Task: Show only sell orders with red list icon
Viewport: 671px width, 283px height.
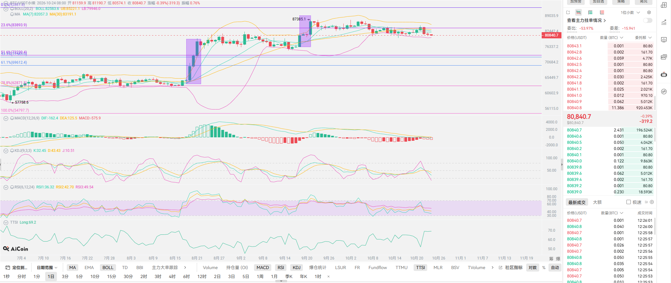Action: [x=602, y=12]
